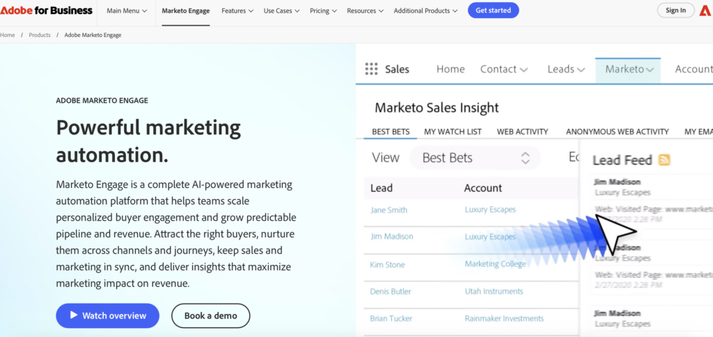Click the Get started button
The height and width of the screenshot is (337, 713).
tap(493, 10)
